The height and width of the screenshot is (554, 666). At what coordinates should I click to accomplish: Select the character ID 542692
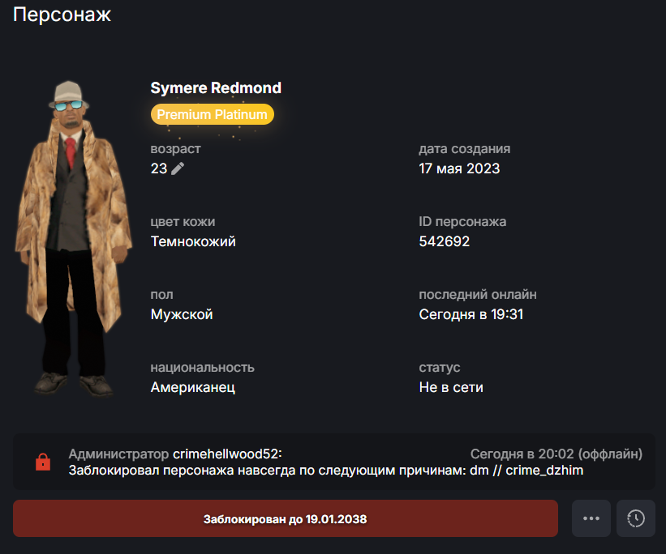pyautogui.click(x=445, y=241)
